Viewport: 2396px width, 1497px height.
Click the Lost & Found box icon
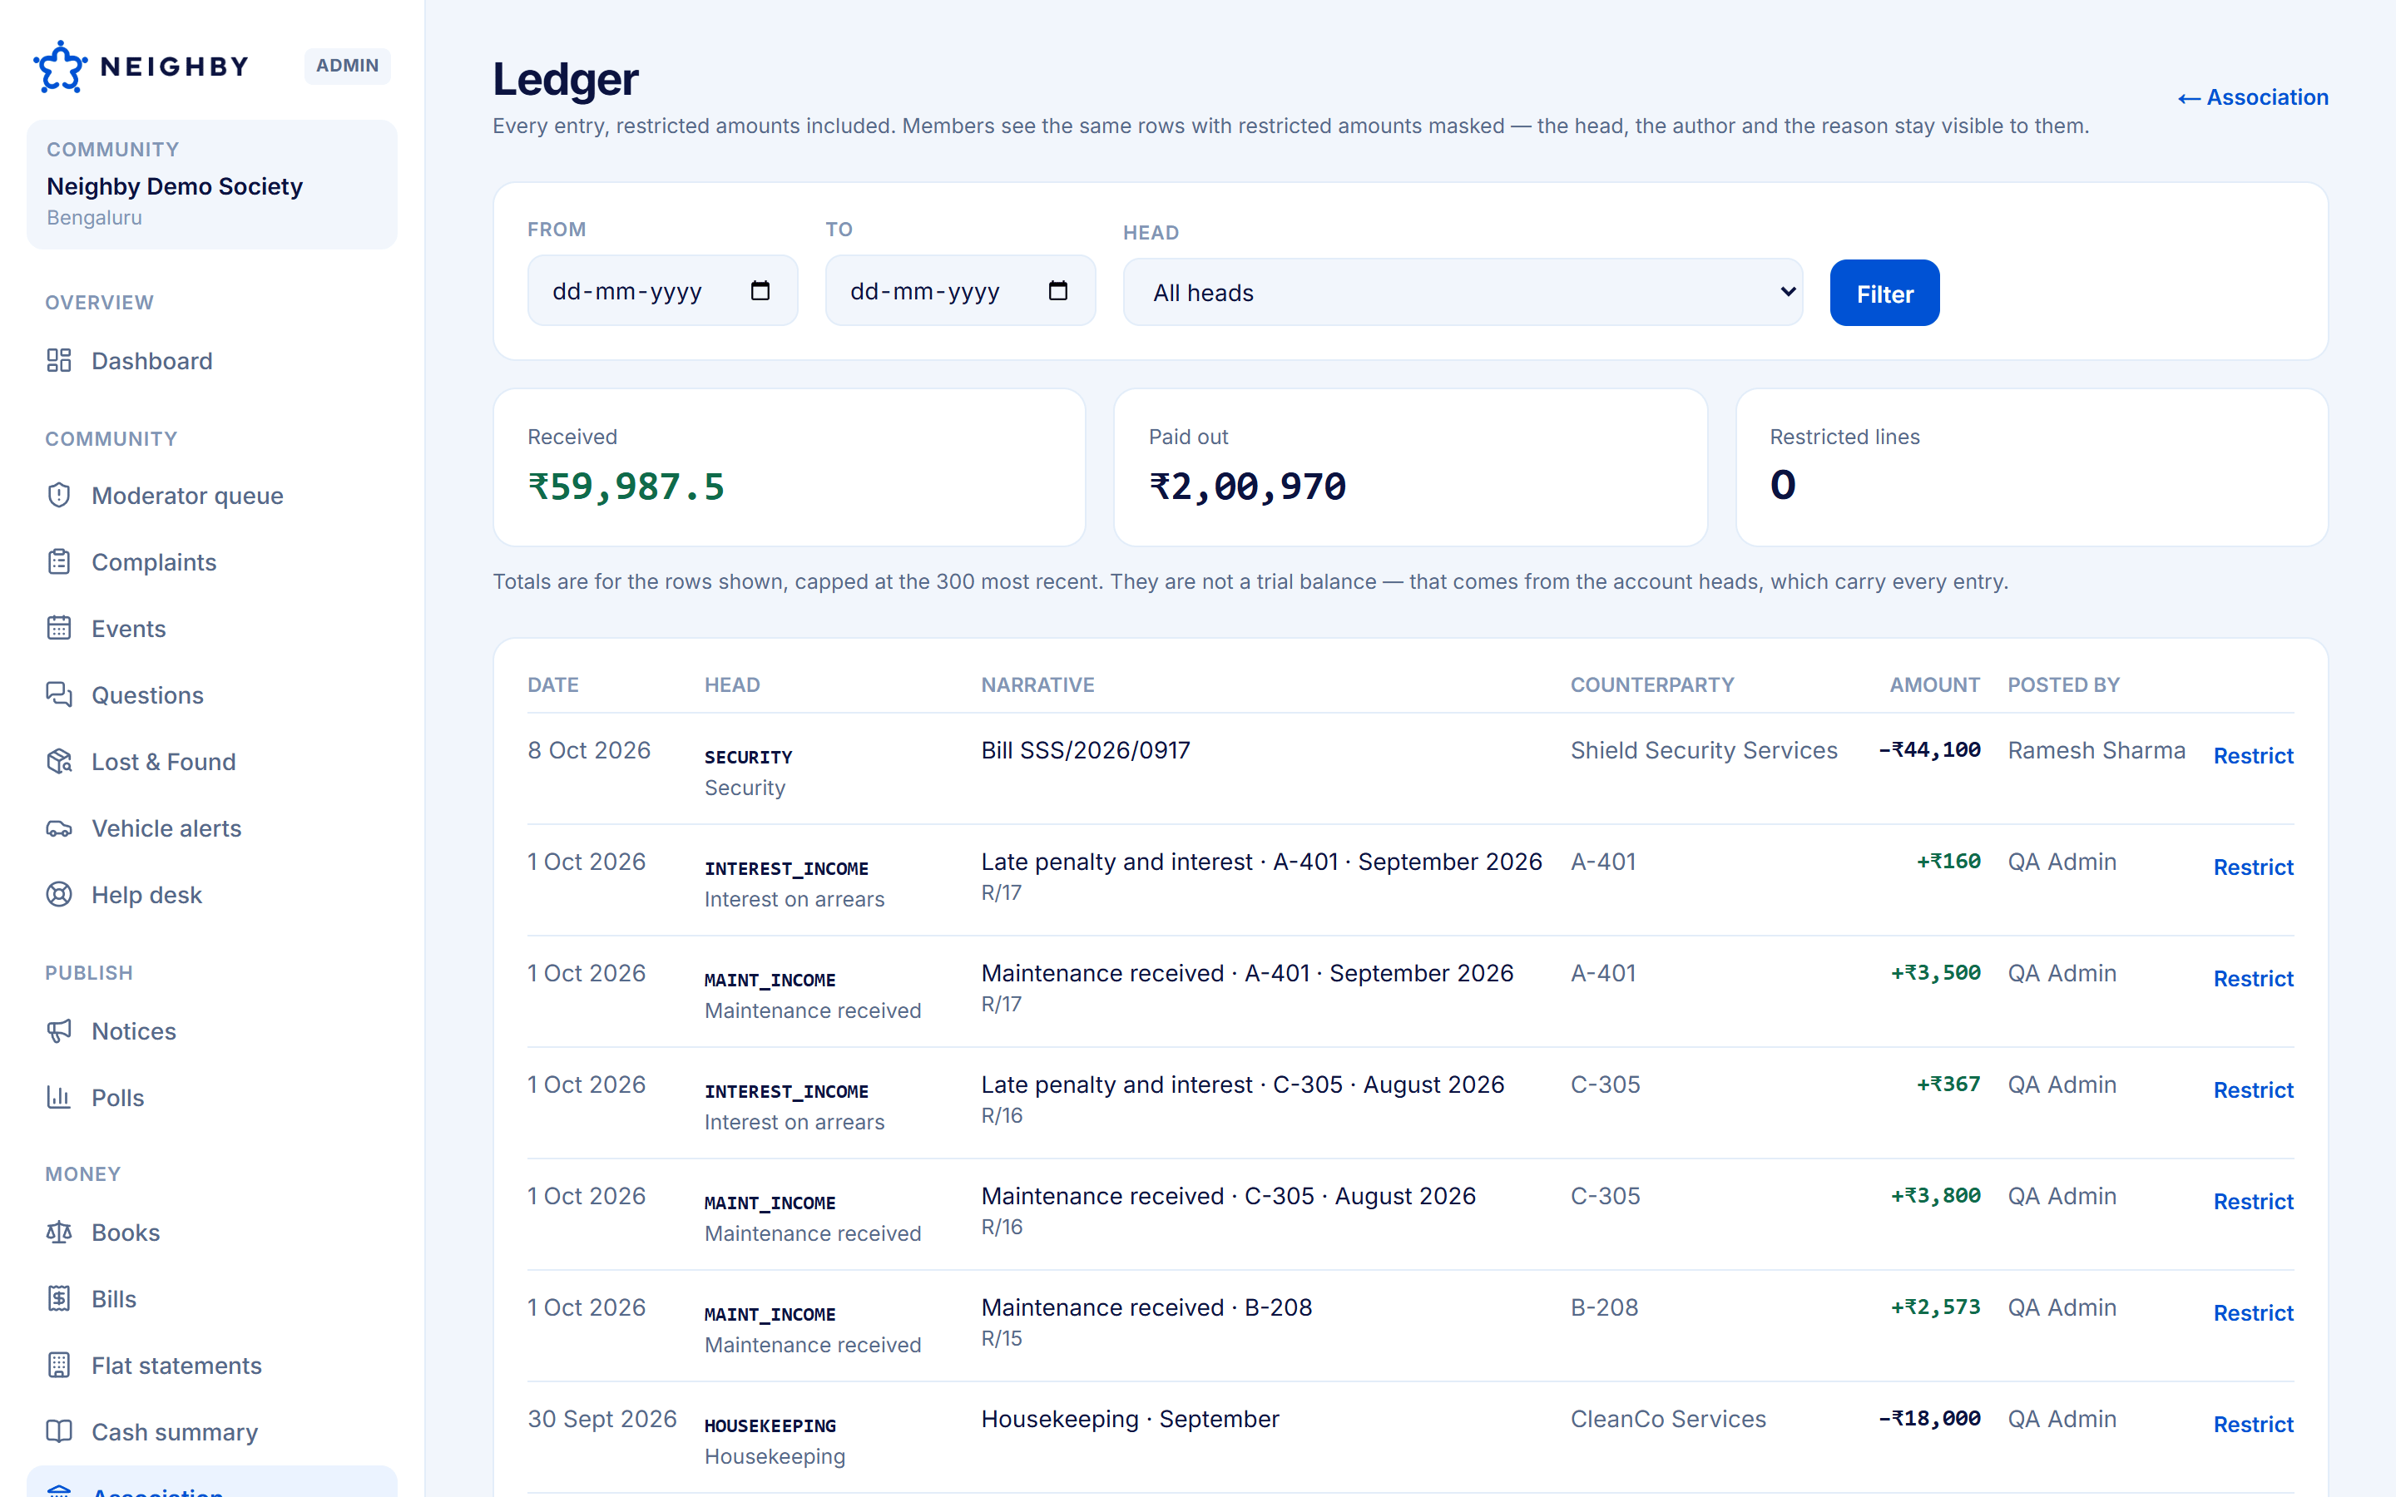[59, 761]
